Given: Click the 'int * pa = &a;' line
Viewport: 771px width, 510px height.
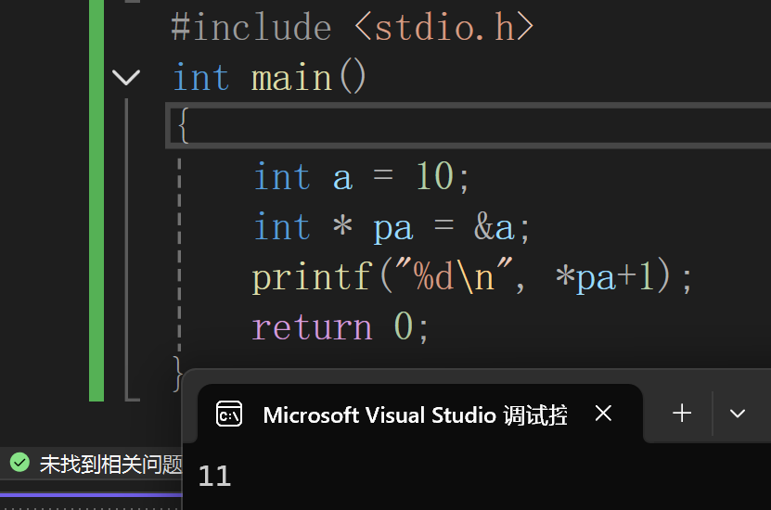Looking at the screenshot, I should click(392, 227).
